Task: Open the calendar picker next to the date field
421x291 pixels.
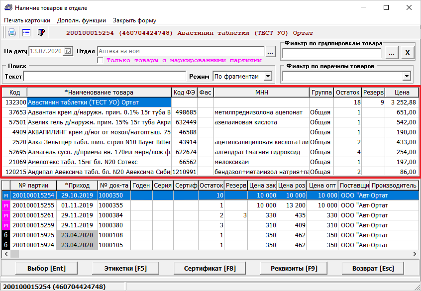Action: tap(68, 51)
